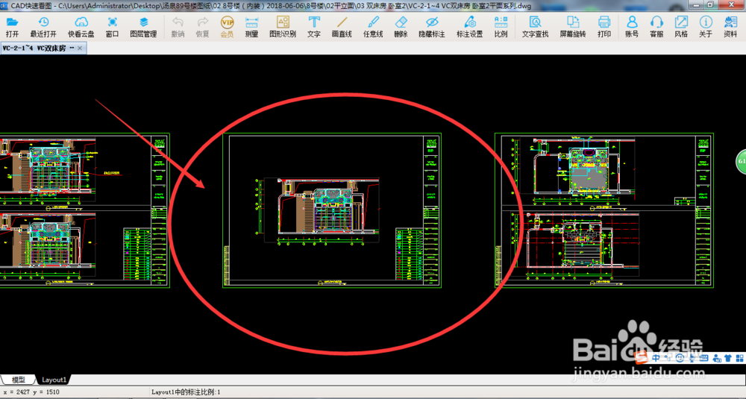Select the Measure (测量) tool
This screenshot has height=399, width=746.
[x=251, y=26]
